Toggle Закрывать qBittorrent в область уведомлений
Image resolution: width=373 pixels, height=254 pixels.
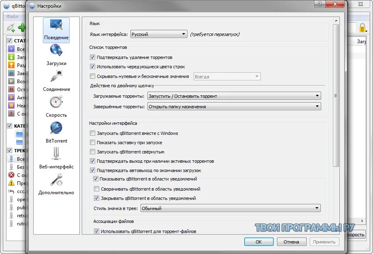click(96, 198)
